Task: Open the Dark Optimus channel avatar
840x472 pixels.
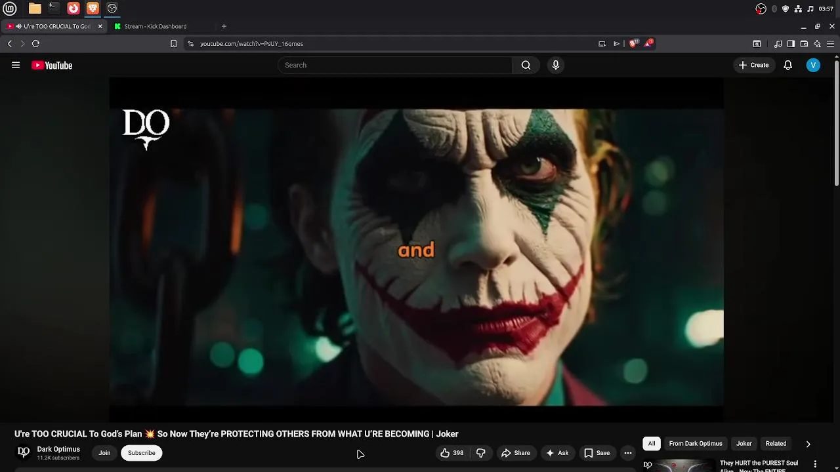Action: [23, 452]
